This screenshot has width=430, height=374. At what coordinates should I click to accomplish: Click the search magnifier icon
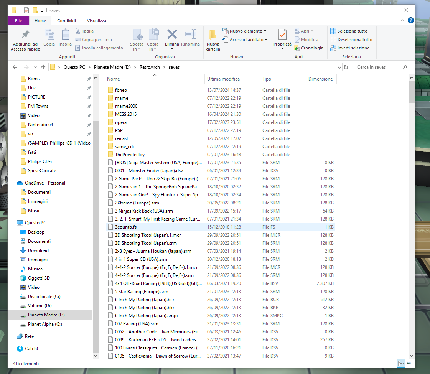coord(405,67)
